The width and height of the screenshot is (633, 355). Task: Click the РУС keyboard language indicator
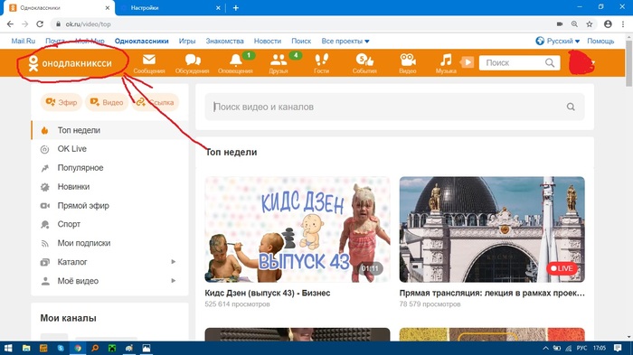pos(581,348)
